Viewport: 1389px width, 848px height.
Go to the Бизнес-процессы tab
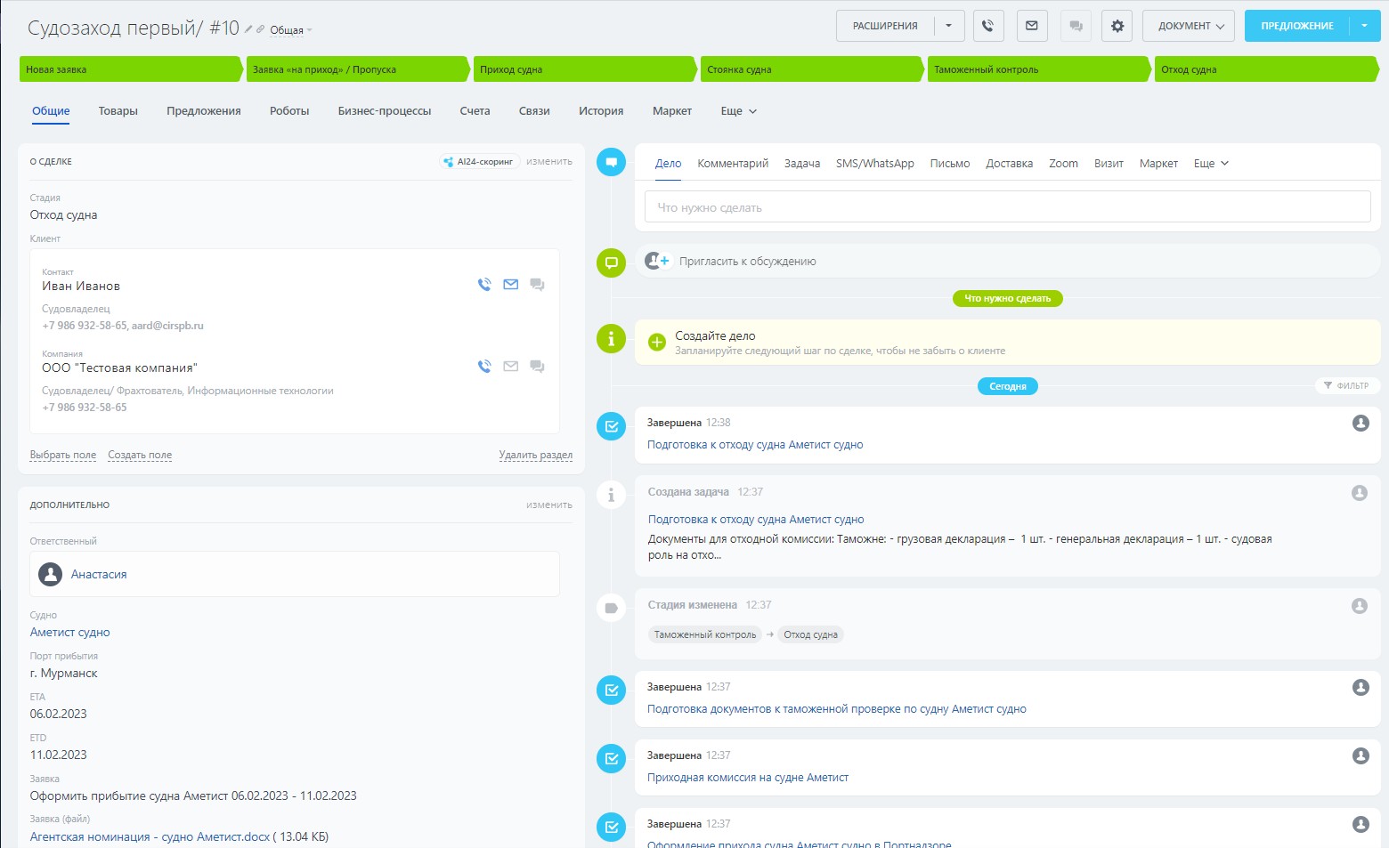[385, 111]
